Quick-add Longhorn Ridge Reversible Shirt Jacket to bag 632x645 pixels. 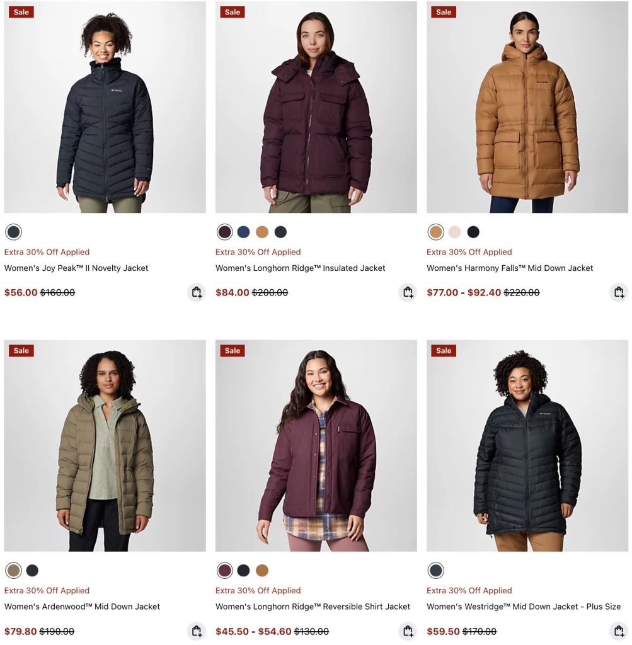coord(407,631)
